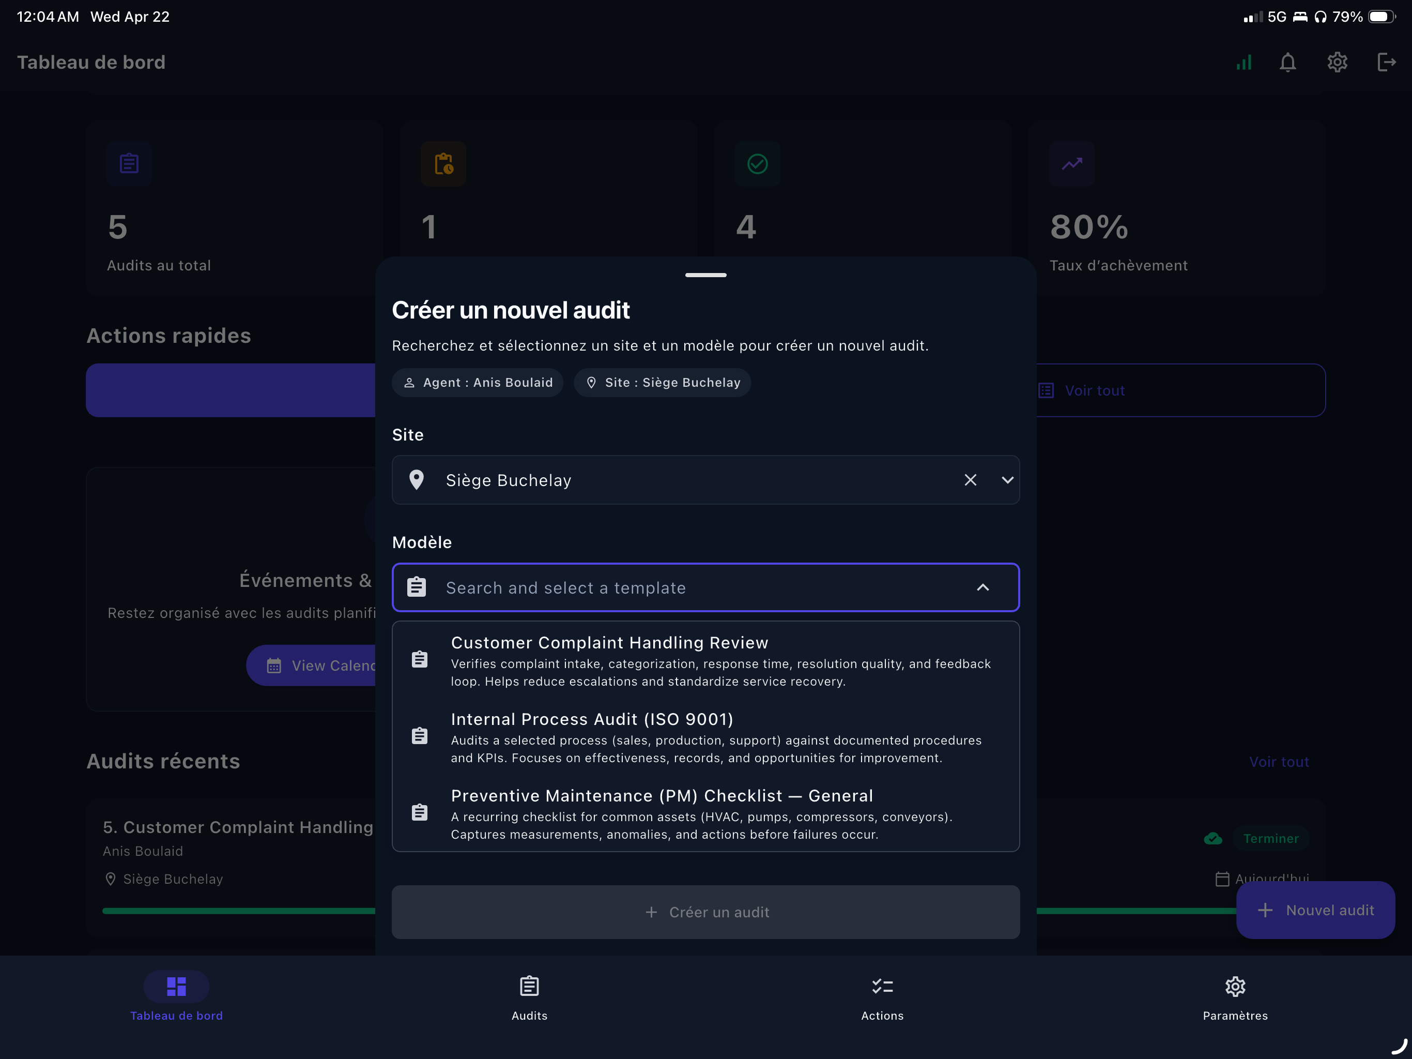This screenshot has height=1059, width=1412.
Task: Select Preventive Maintenance (PM) Checklist template
Action: (705, 814)
